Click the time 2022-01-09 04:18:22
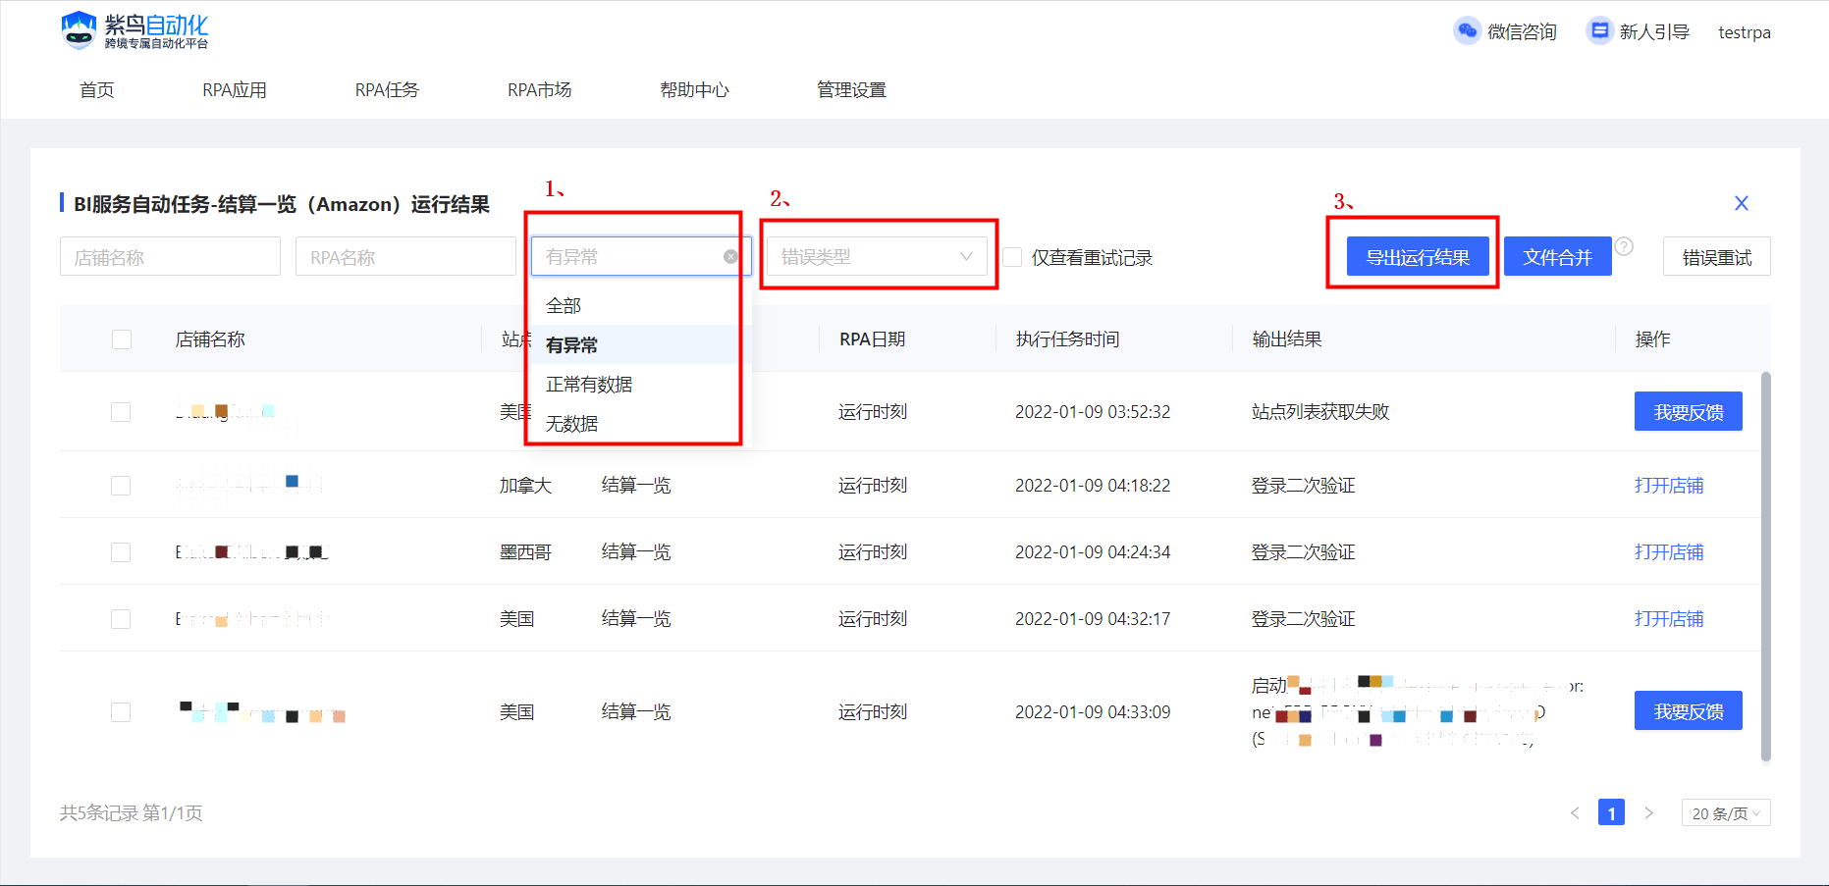Viewport: 1829px width, 886px height. pyautogui.click(x=1093, y=486)
